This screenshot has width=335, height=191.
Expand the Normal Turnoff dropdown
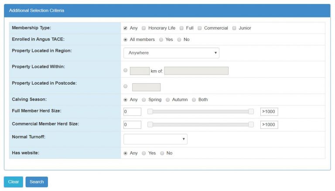tap(155, 139)
